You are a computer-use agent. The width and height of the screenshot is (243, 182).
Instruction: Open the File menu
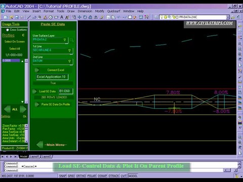9,11
